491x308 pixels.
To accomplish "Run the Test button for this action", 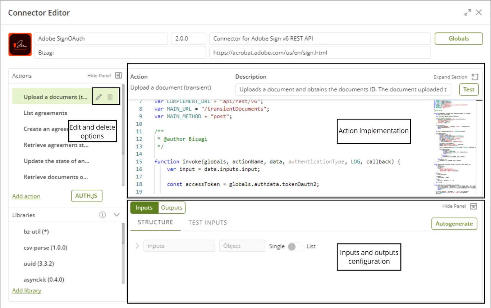I will pos(469,89).
